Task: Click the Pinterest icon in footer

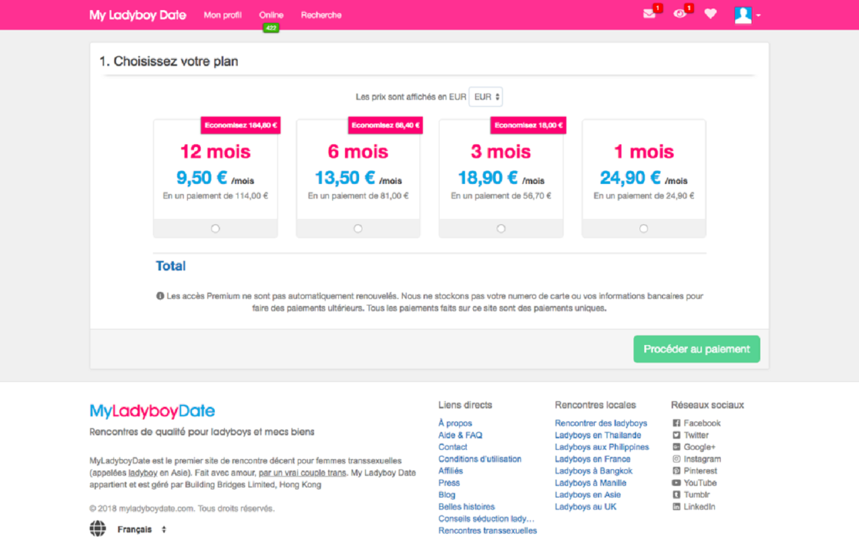Action: click(676, 471)
